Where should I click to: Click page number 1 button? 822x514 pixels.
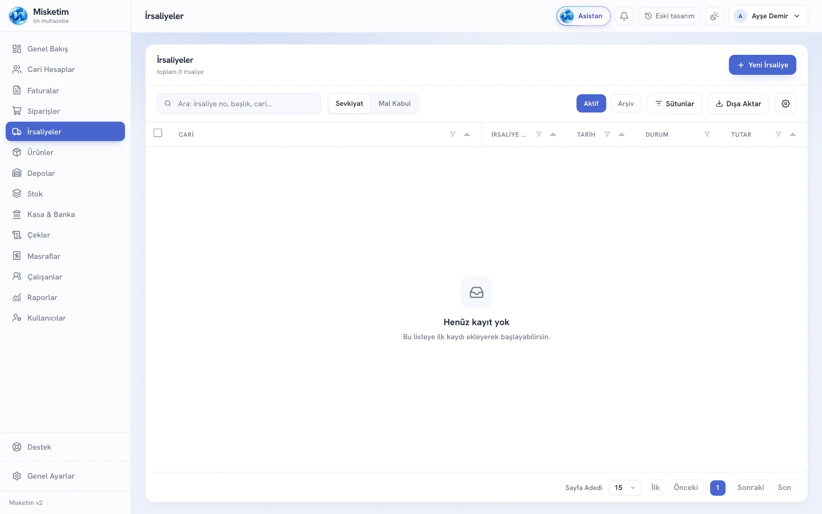(x=718, y=488)
